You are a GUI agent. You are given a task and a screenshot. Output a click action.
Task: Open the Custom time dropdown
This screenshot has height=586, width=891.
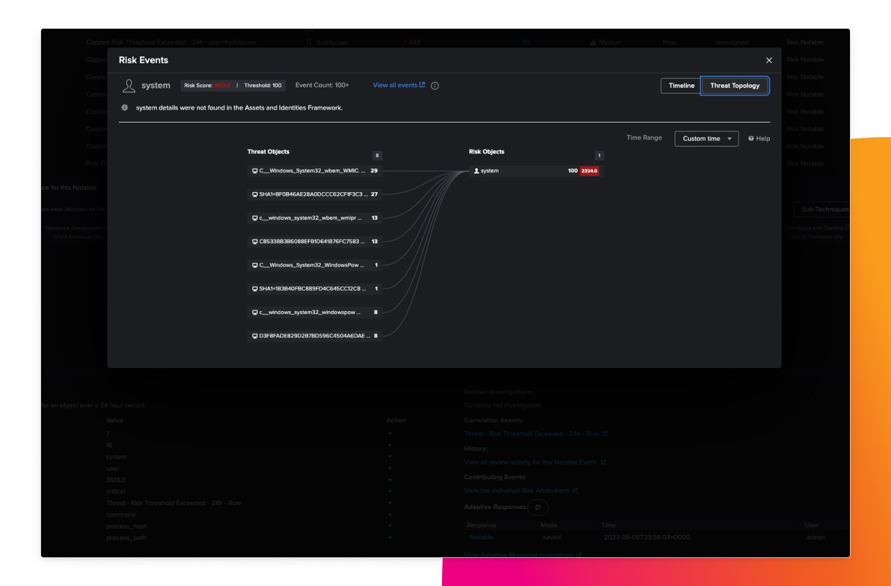pyautogui.click(x=706, y=138)
